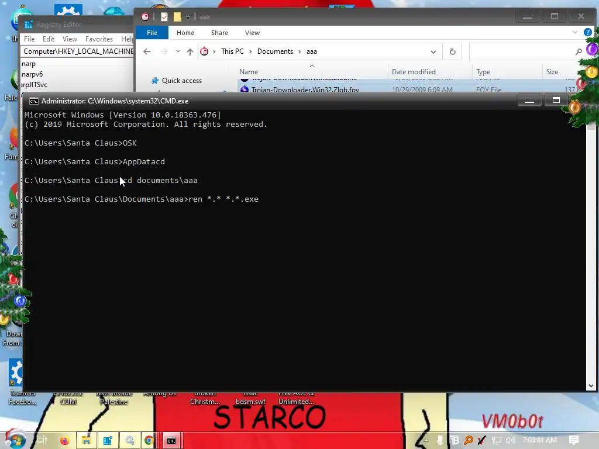Click the Registry Editor title bar icon
Image resolution: width=599 pixels, height=449 pixels.
coord(28,25)
